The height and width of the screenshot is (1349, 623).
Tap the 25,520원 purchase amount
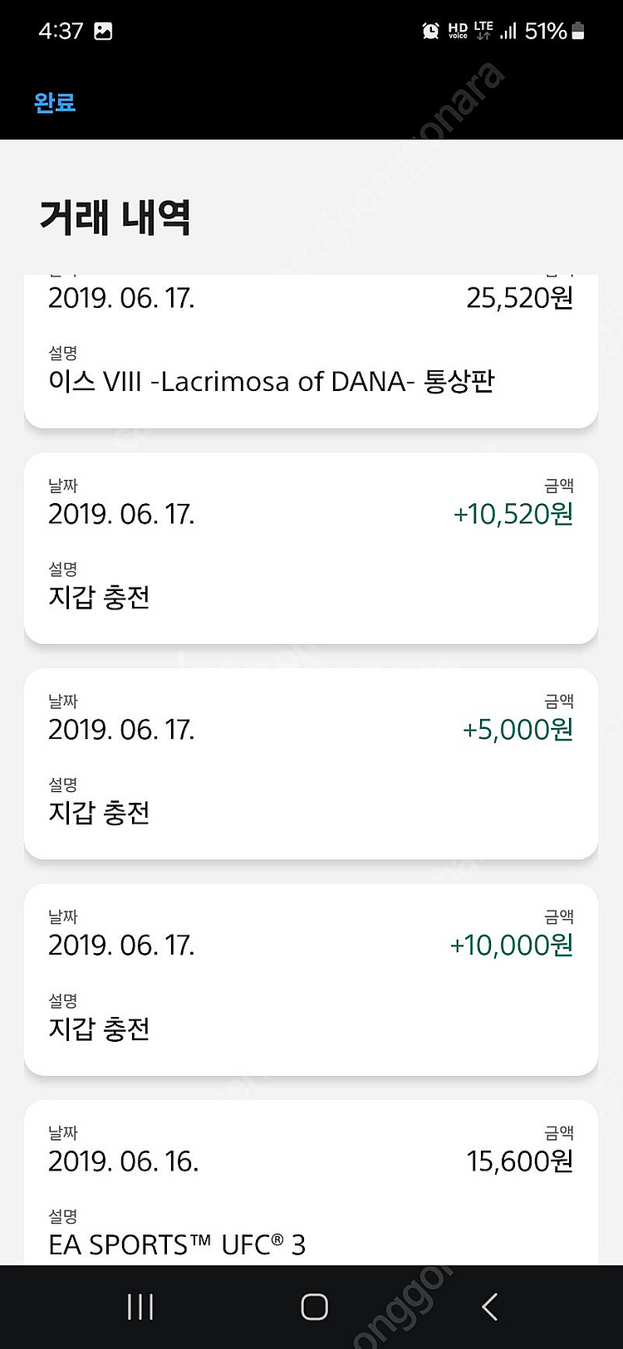520,297
